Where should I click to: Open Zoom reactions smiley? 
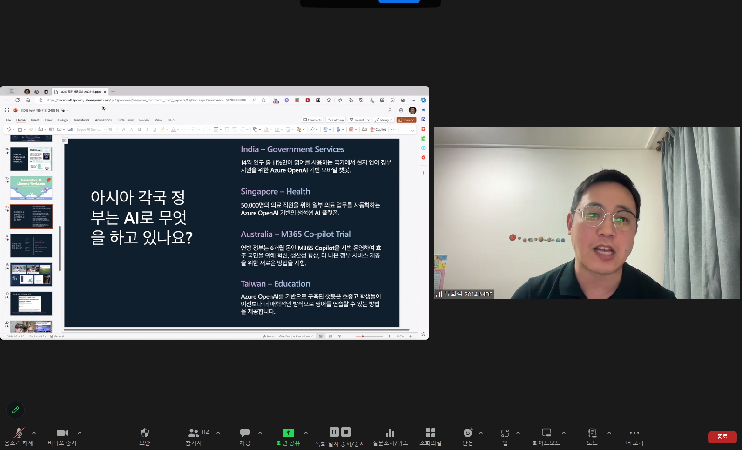click(468, 437)
